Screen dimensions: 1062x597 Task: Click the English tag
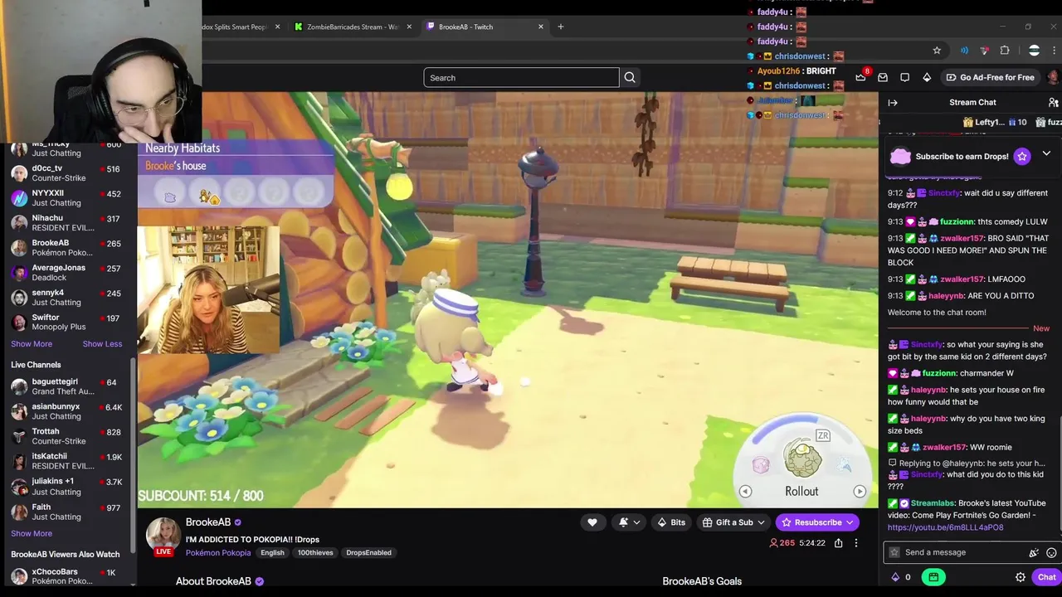[272, 553]
